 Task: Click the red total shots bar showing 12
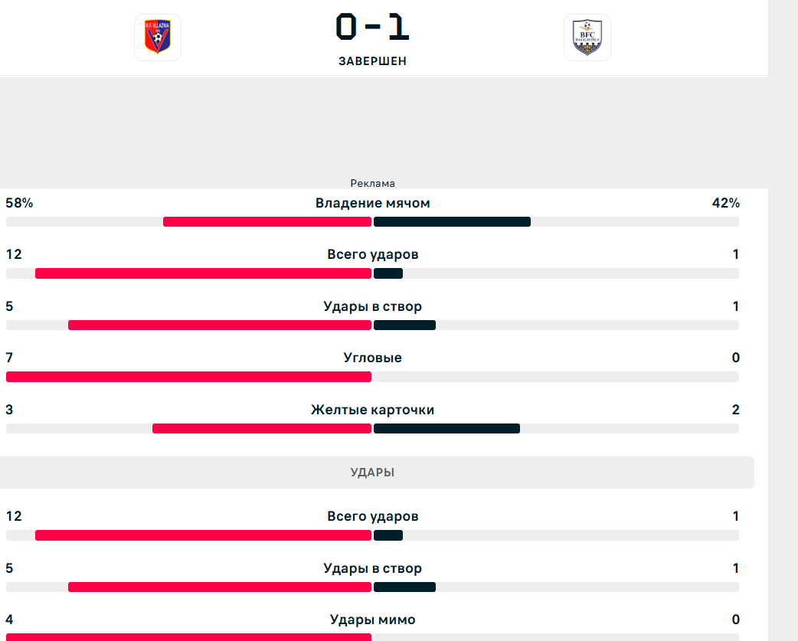203,273
